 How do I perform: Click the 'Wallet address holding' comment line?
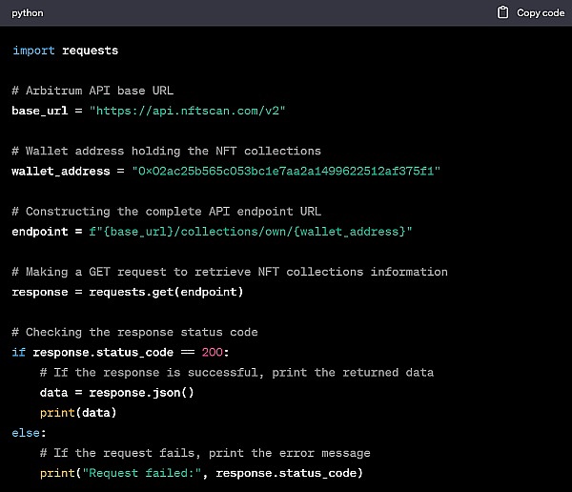click(166, 151)
